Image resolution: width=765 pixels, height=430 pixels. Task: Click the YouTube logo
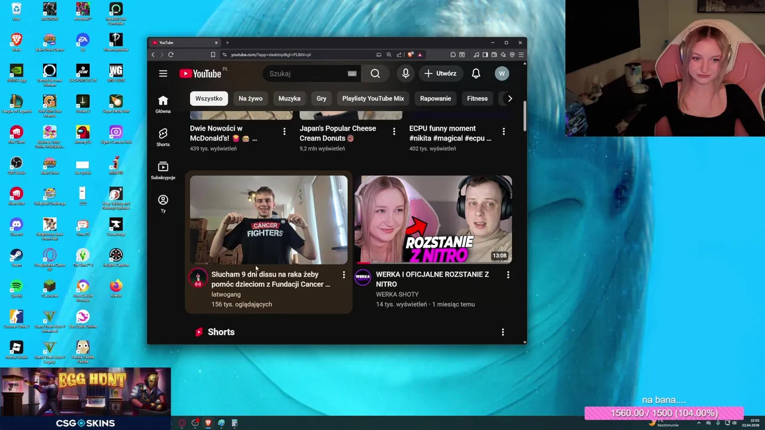click(x=200, y=73)
